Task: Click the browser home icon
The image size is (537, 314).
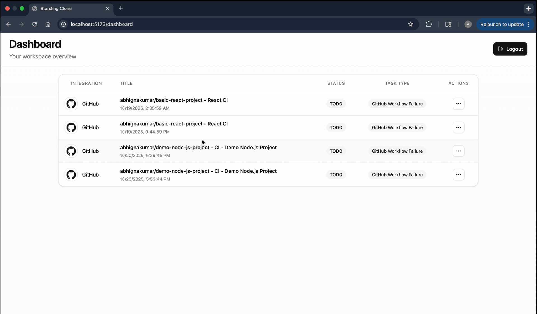Action: (48, 24)
